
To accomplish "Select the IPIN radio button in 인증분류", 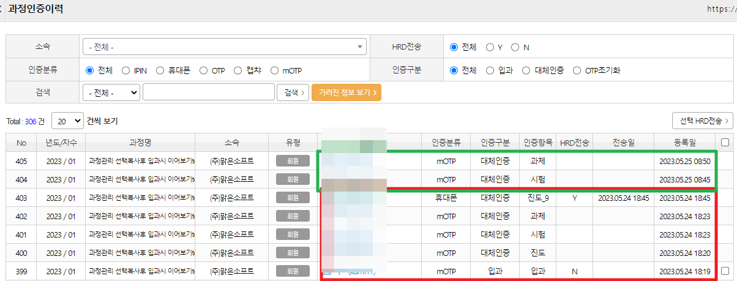I will pos(126,70).
